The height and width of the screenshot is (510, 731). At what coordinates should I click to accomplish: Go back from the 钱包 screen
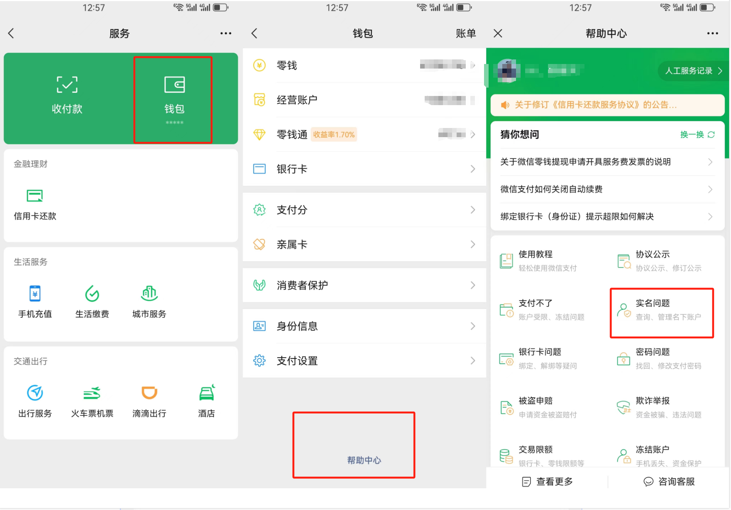tap(255, 34)
